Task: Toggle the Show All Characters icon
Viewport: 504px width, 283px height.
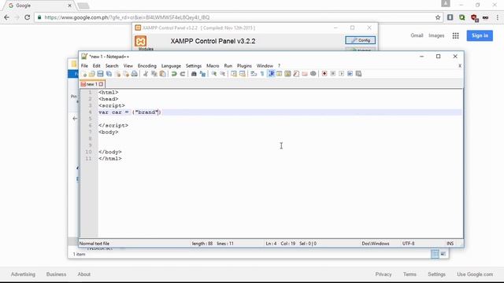Action: coord(262,74)
